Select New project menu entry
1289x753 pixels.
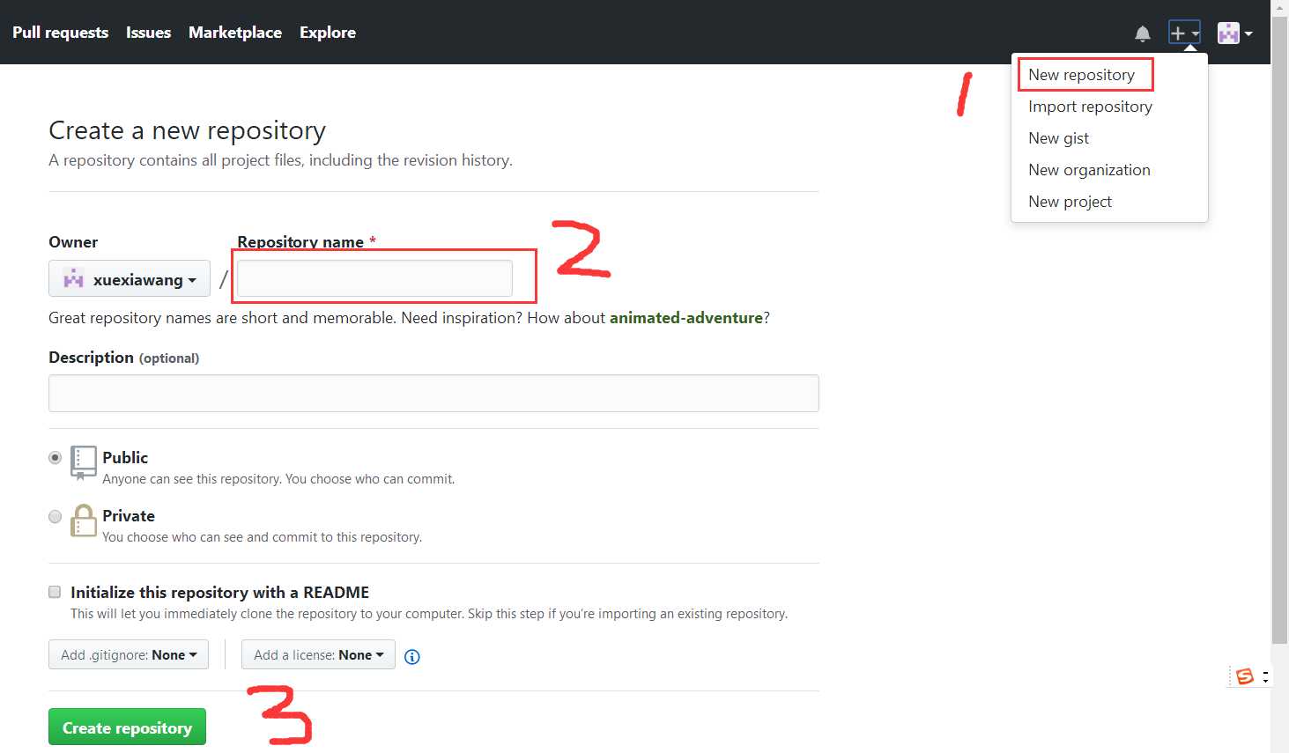[1070, 202]
